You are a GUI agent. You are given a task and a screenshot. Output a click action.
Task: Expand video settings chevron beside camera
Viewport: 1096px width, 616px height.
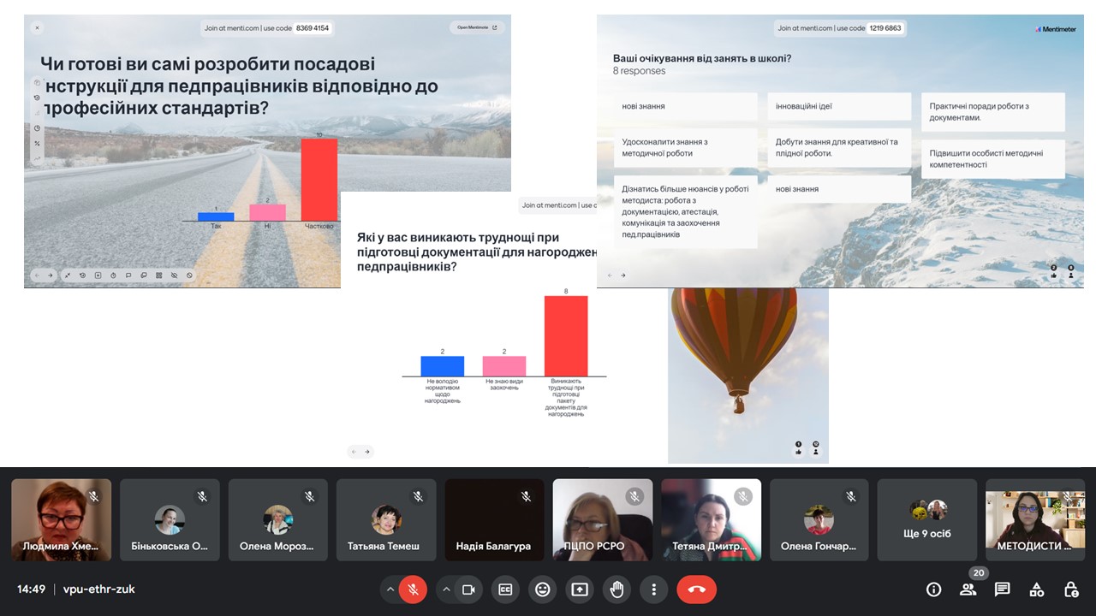(446, 589)
